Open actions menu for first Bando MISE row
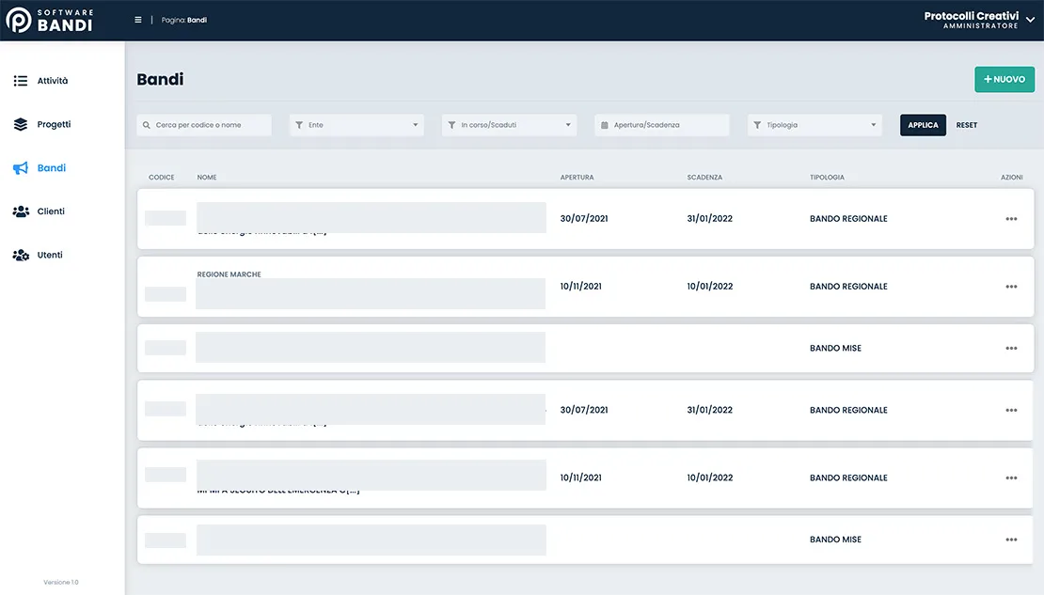The width and height of the screenshot is (1044, 595). point(1011,349)
